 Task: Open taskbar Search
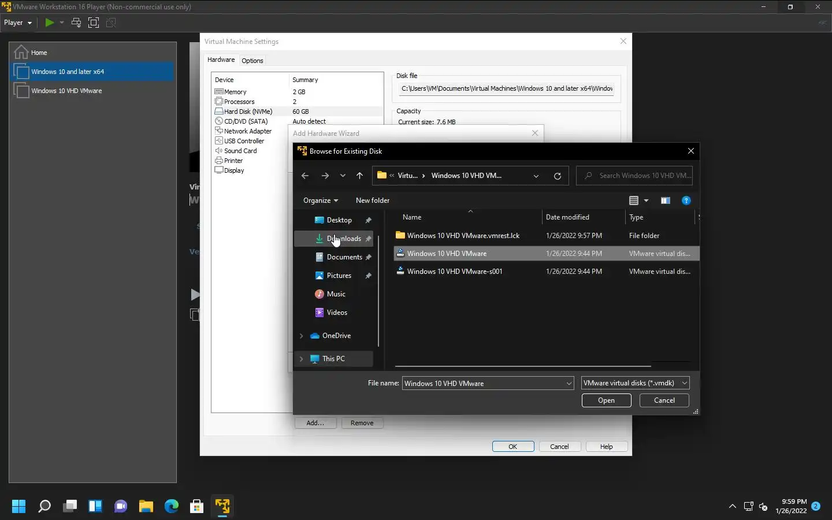[44, 507]
